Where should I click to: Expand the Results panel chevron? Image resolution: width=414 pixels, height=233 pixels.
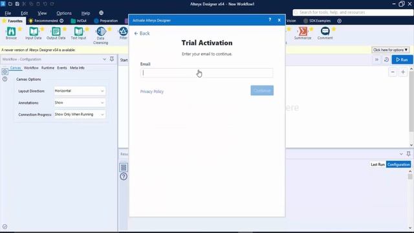pos(401,154)
